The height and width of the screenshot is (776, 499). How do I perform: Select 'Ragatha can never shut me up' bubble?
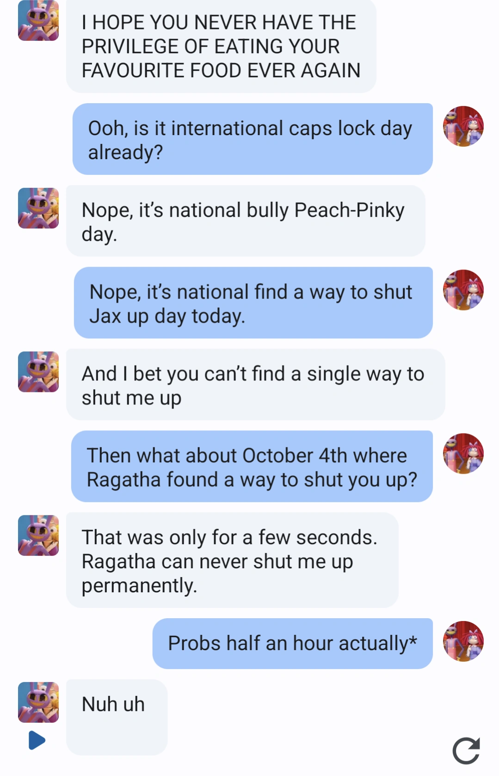pyautogui.click(x=232, y=560)
